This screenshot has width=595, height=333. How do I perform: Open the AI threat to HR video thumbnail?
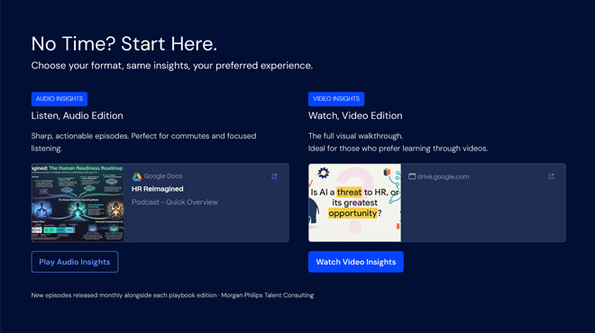click(355, 202)
